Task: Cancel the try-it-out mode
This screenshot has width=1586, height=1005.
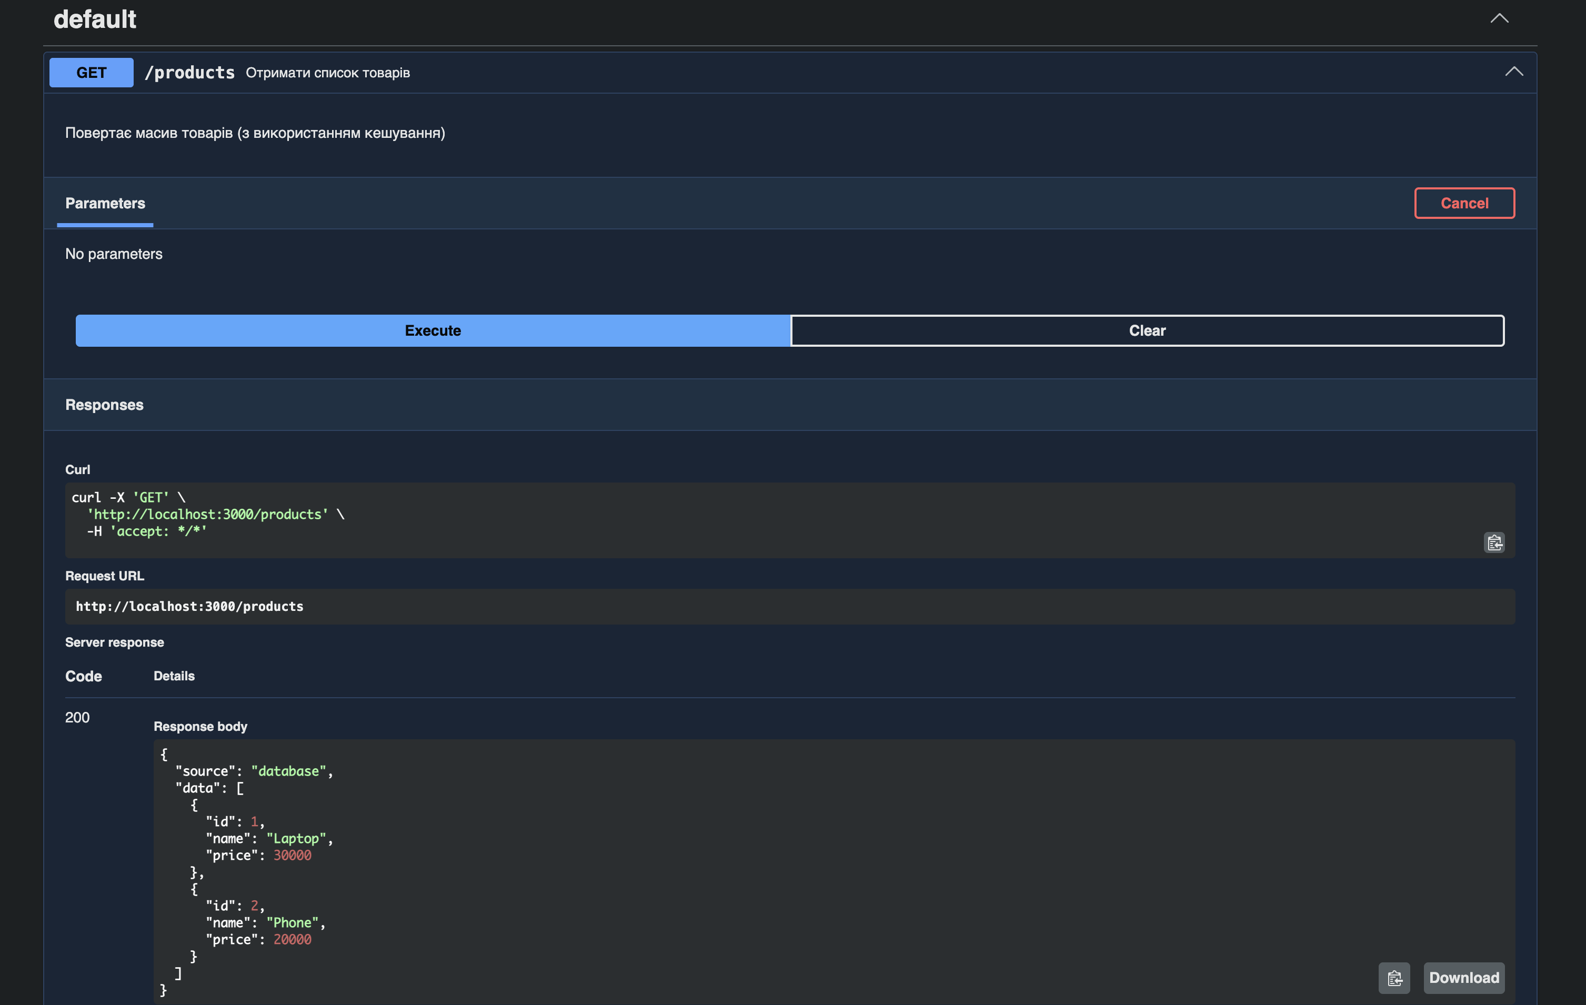Action: click(x=1464, y=203)
